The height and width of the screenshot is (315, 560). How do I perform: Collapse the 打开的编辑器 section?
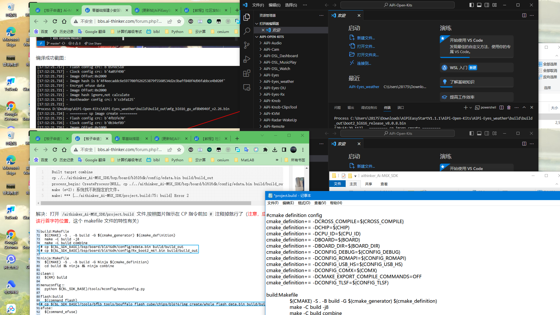click(x=257, y=24)
